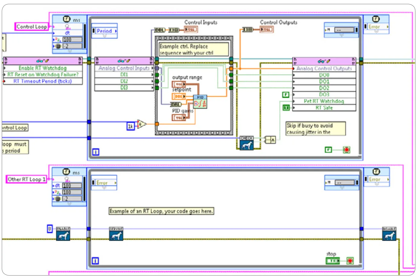Image resolution: width=419 pixels, height=279 pixels.
Task: Select RT Reset on Watchdog Failure? property
Action: 43,74
